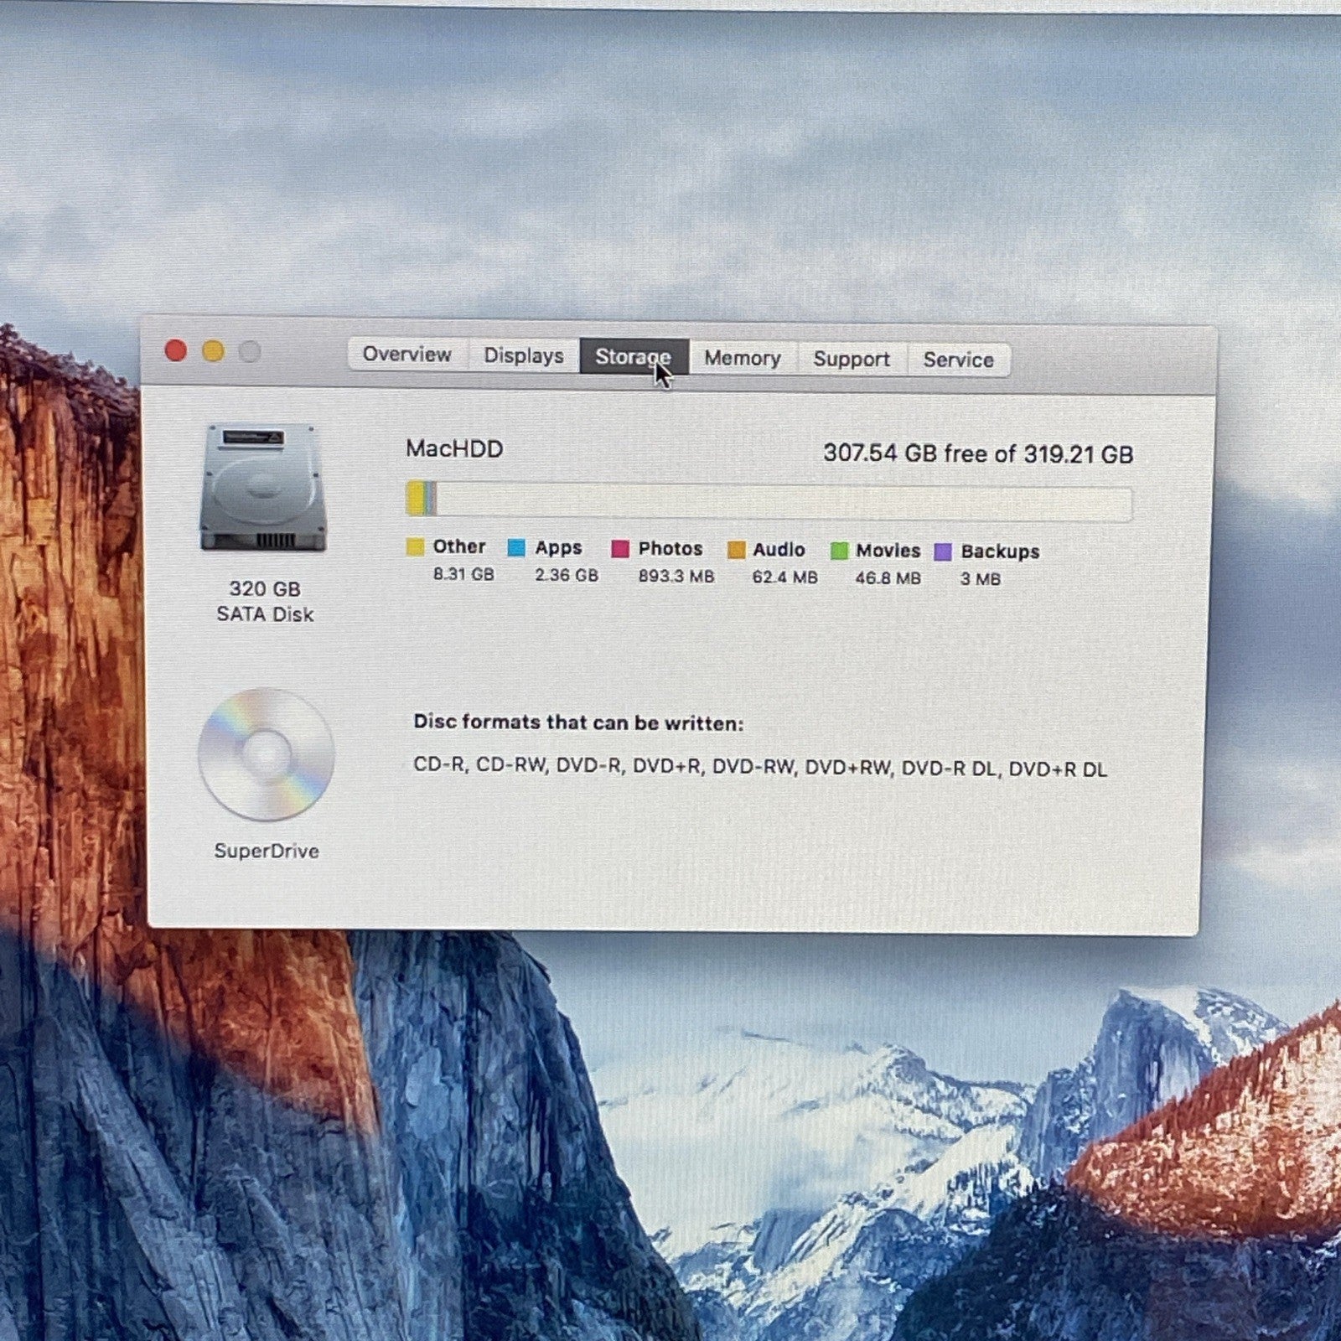The image size is (1341, 1341).
Task: Click the MacHDD storage usage bar
Action: click(769, 501)
